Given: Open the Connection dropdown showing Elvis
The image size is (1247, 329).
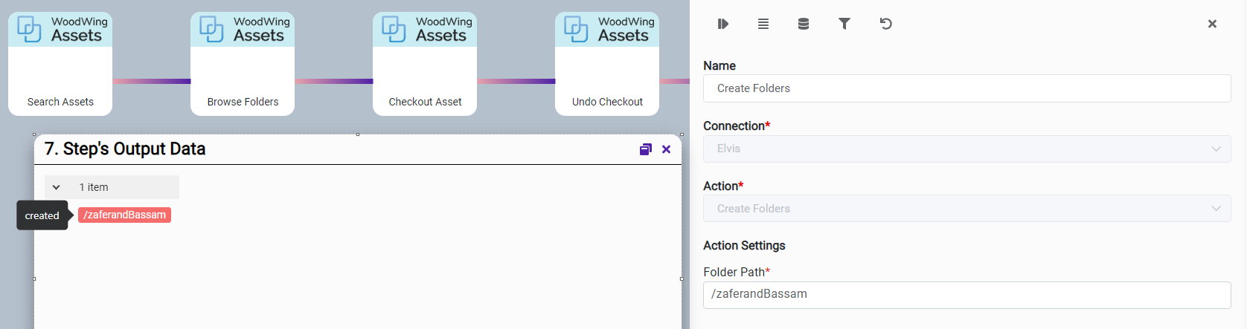Looking at the screenshot, I should click(966, 149).
